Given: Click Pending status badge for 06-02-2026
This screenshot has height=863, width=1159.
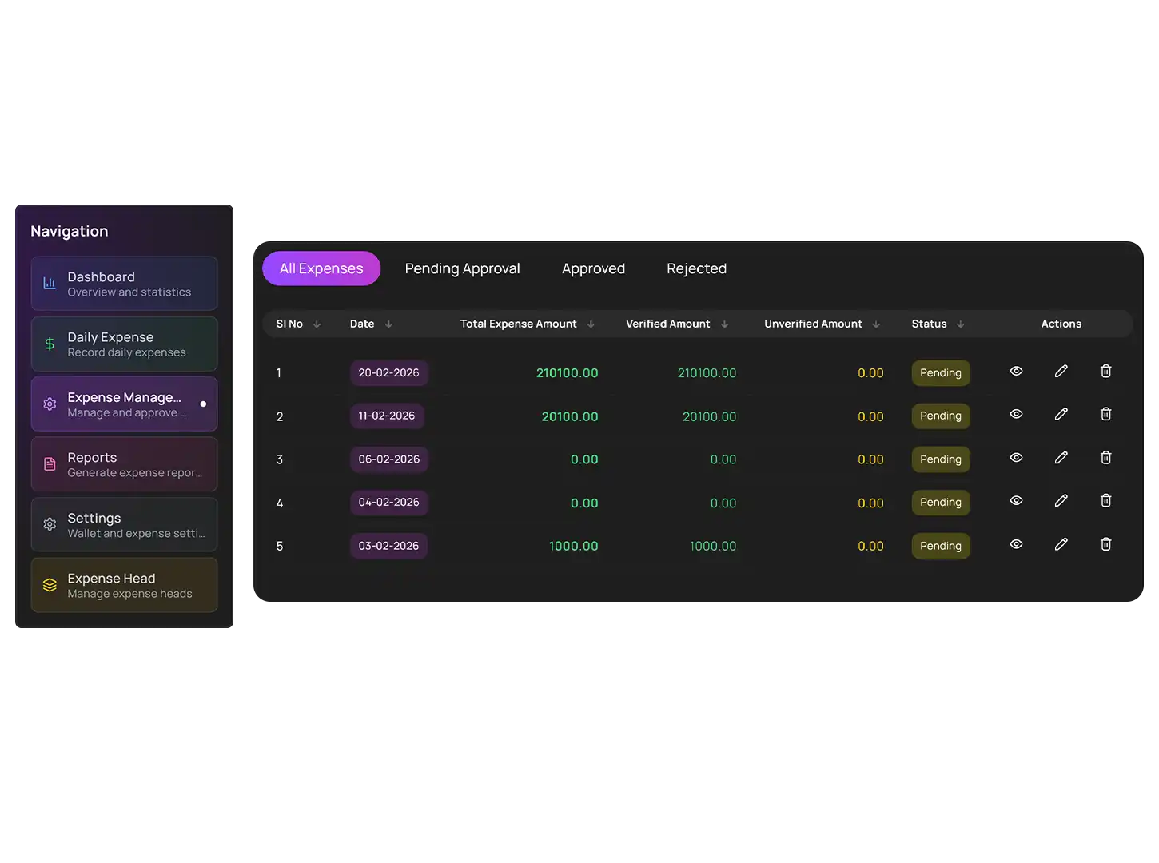Looking at the screenshot, I should (x=941, y=459).
